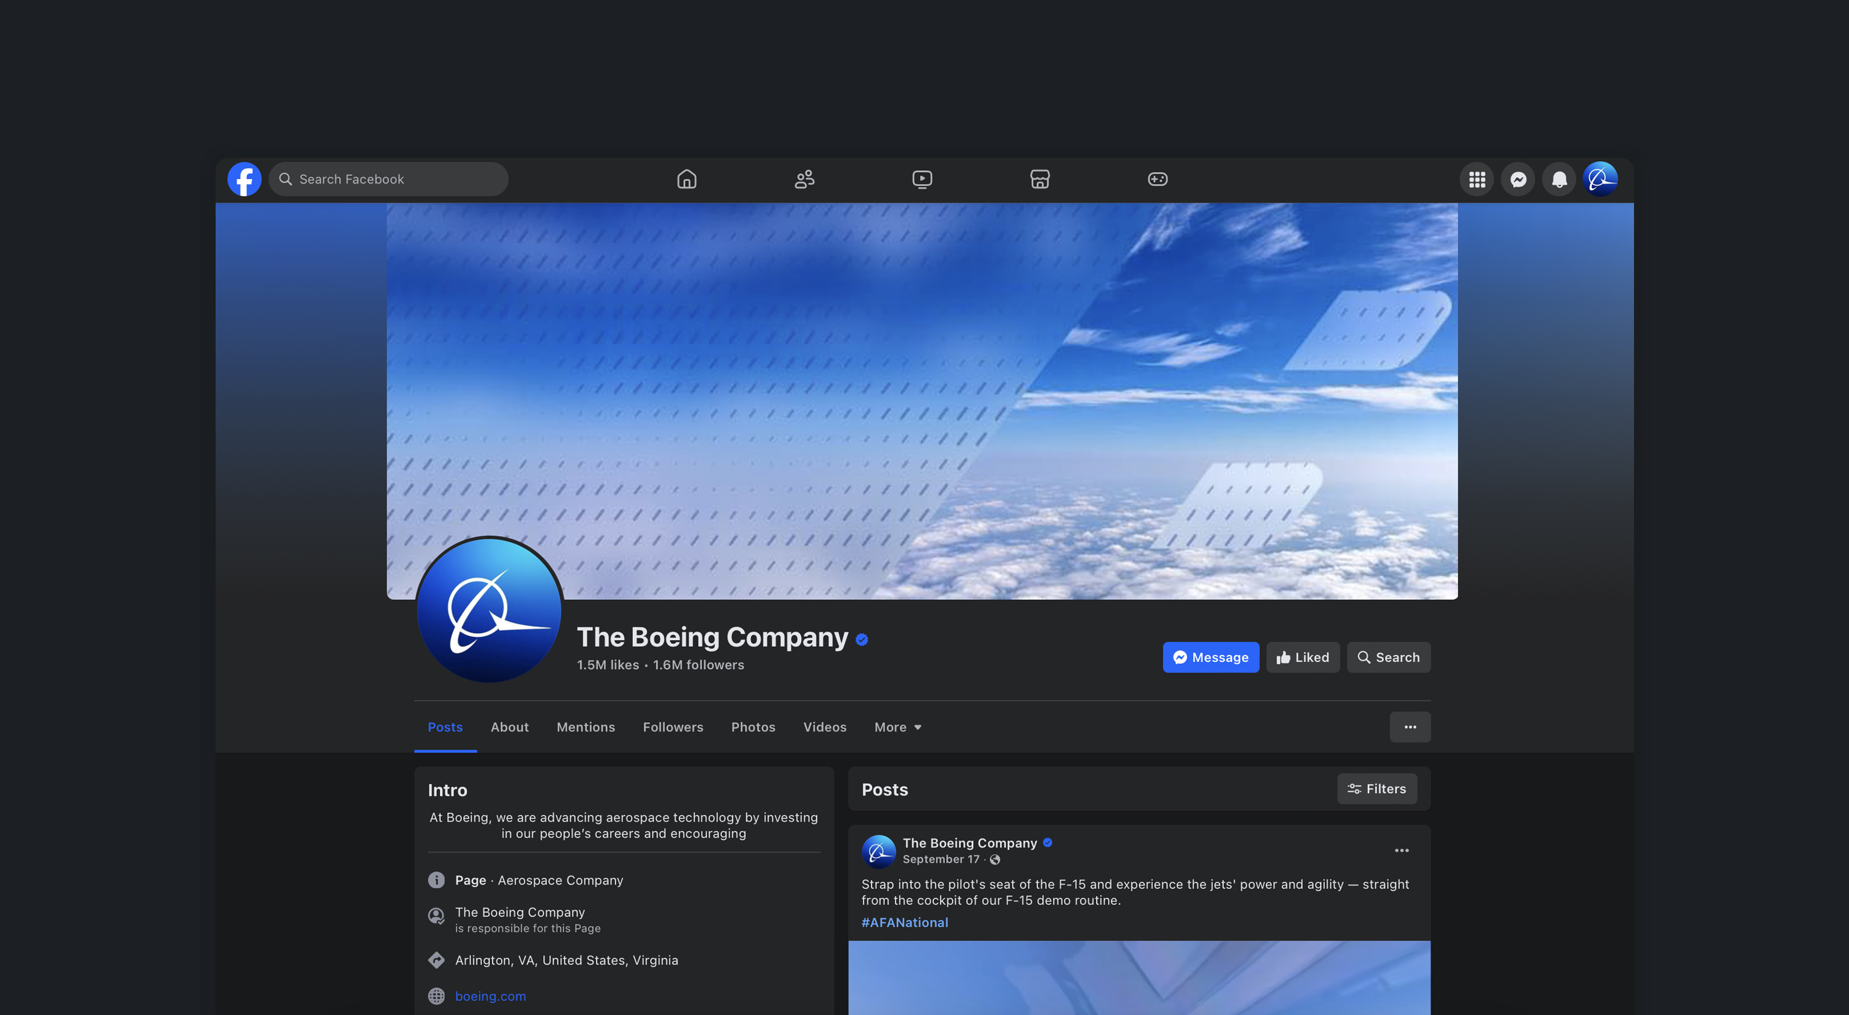Click the Search Facebook input field
This screenshot has width=1849, height=1015.
388,179
